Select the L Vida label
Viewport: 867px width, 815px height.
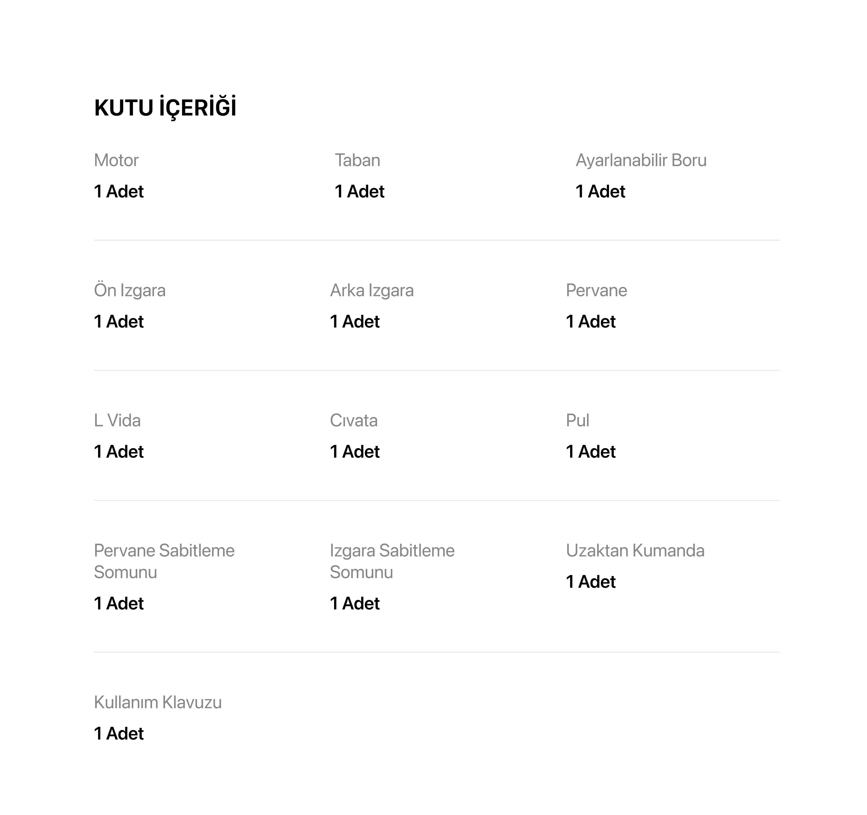pyautogui.click(x=117, y=420)
